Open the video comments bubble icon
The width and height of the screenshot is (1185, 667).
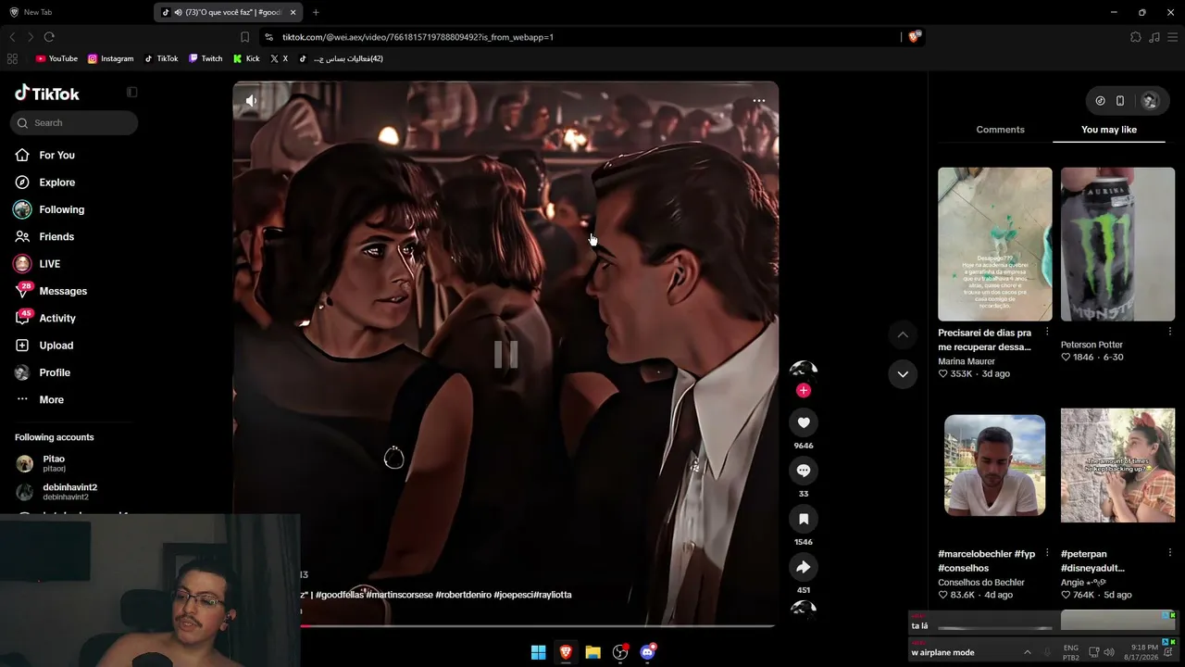tap(804, 471)
